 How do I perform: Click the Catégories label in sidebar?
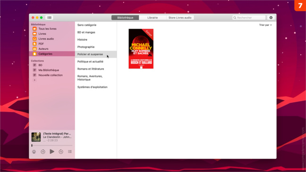45,54
